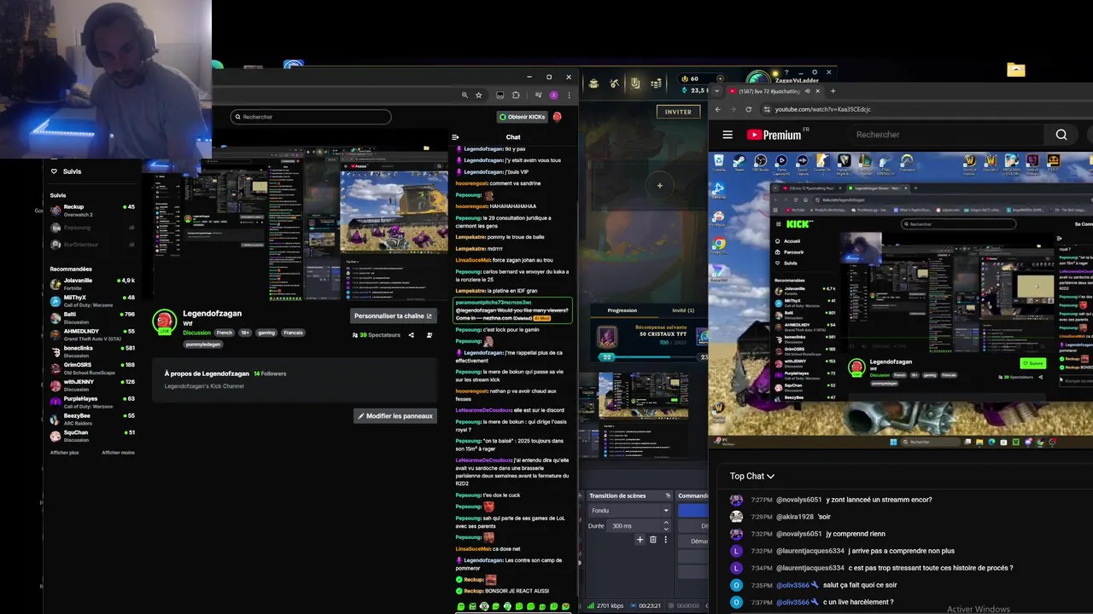Select the Invité (1) tab in League client
1093x614 pixels.
(683, 310)
